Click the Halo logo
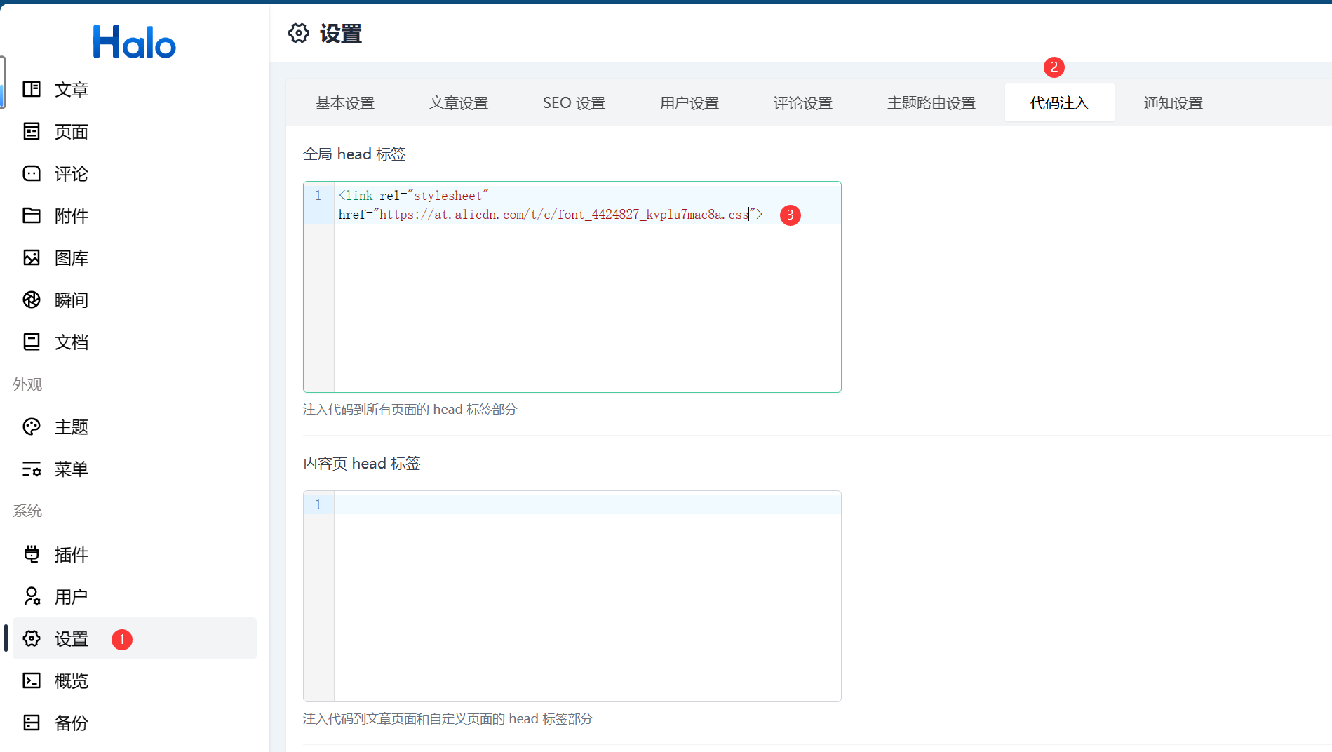 (134, 42)
